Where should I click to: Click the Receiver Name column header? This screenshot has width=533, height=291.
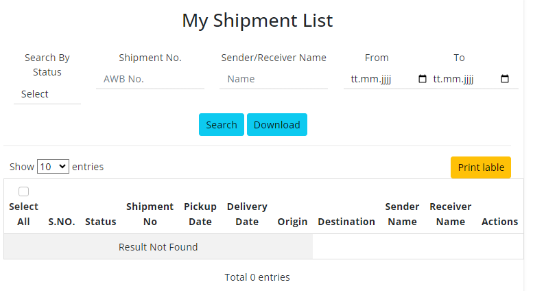click(450, 214)
